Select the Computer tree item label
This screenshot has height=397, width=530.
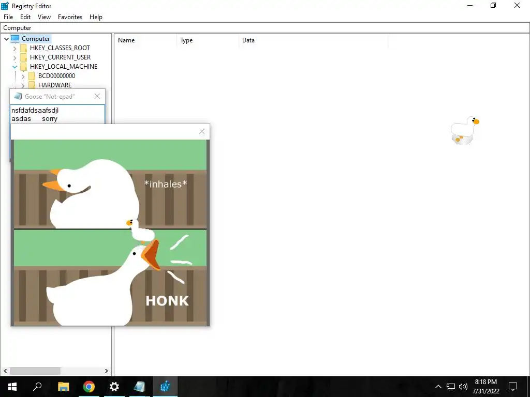(x=36, y=38)
